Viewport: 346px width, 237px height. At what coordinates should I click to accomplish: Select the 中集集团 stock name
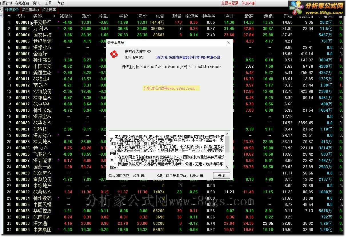click(43, 230)
